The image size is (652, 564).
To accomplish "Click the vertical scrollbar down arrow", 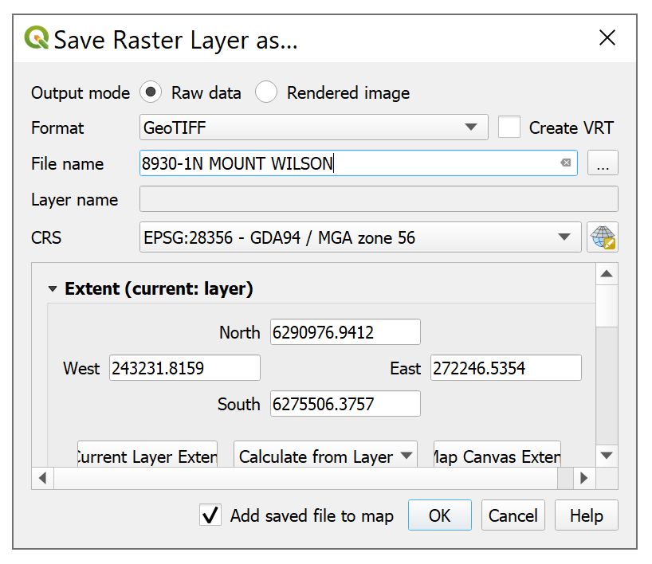I will (x=606, y=456).
